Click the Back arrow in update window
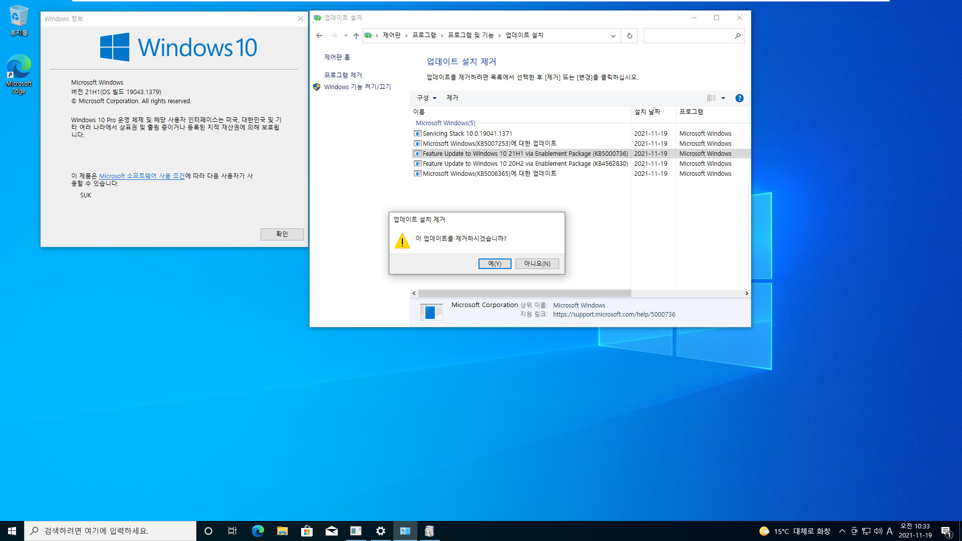The image size is (962, 541). click(x=319, y=36)
